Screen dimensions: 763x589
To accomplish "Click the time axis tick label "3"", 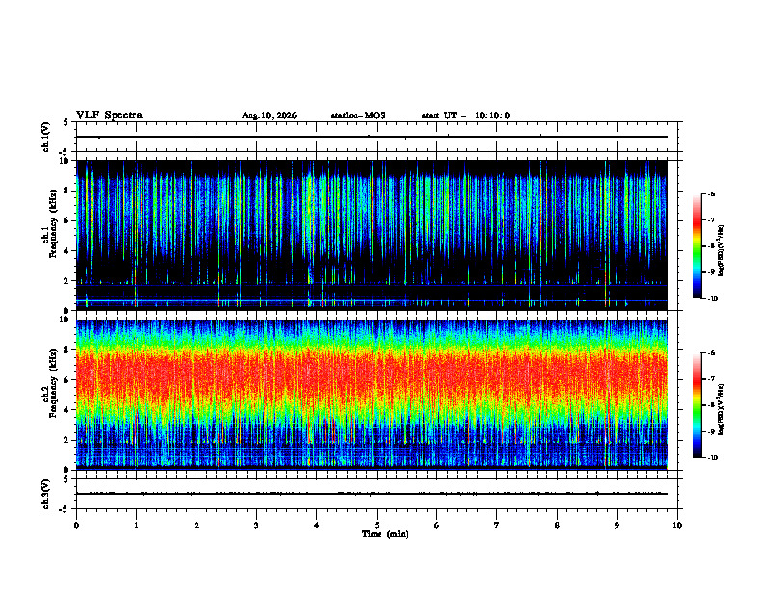I will (x=256, y=525).
